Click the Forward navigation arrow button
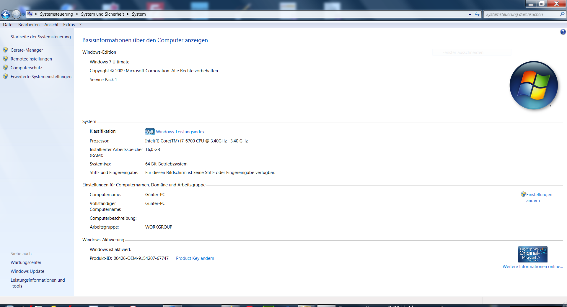Image resolution: width=567 pixels, height=307 pixels. click(16, 14)
